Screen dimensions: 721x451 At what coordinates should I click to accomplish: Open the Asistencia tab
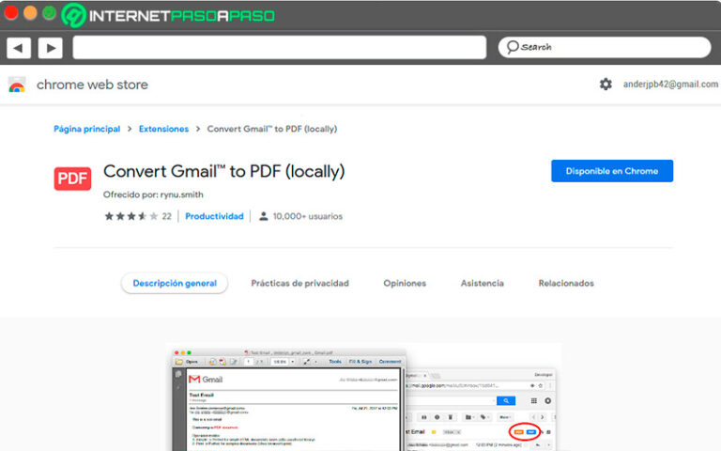pos(483,283)
